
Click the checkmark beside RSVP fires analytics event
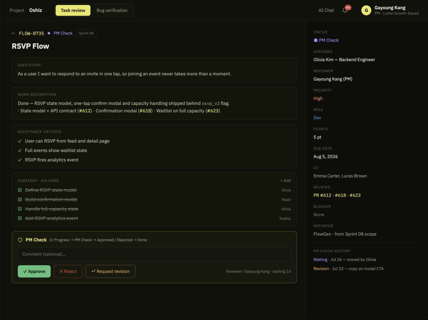(20, 160)
